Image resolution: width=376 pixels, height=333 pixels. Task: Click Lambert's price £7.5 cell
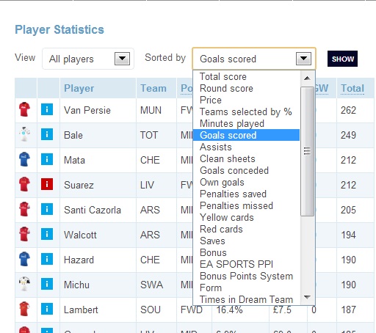click(282, 310)
